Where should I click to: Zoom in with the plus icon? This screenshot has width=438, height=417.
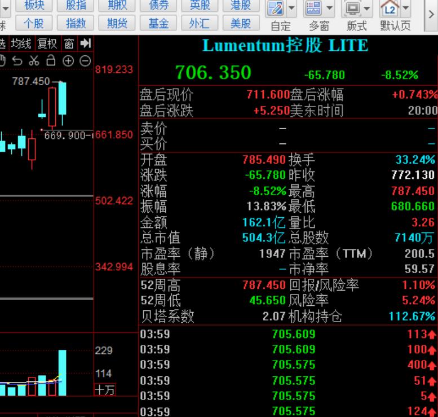(68, 61)
